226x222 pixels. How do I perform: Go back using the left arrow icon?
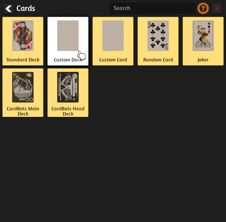click(x=9, y=9)
